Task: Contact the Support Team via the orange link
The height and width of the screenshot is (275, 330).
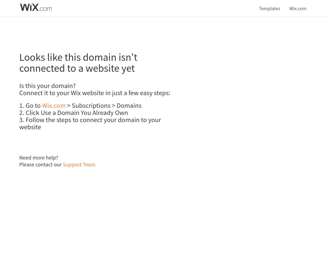Action: [x=79, y=164]
